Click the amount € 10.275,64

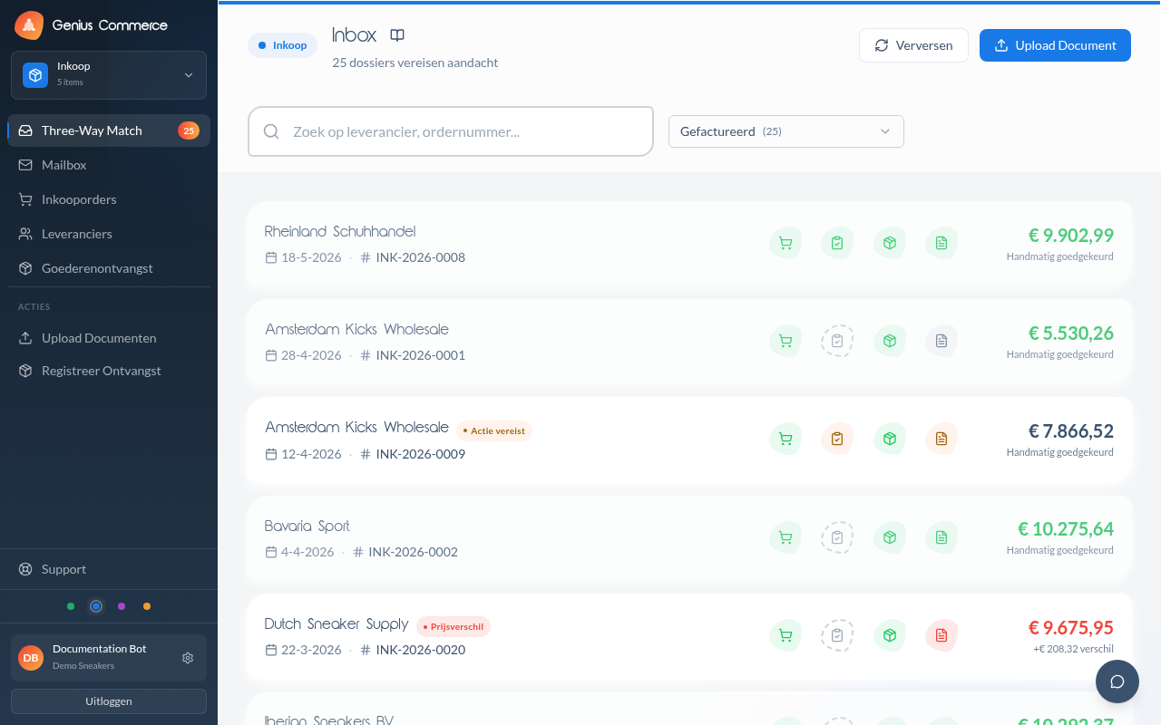1066,528
